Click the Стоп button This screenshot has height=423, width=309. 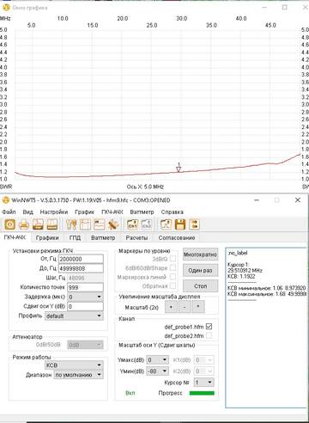pyautogui.click(x=200, y=286)
